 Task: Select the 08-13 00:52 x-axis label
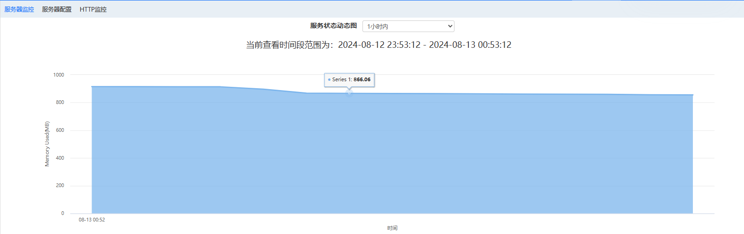(92, 220)
